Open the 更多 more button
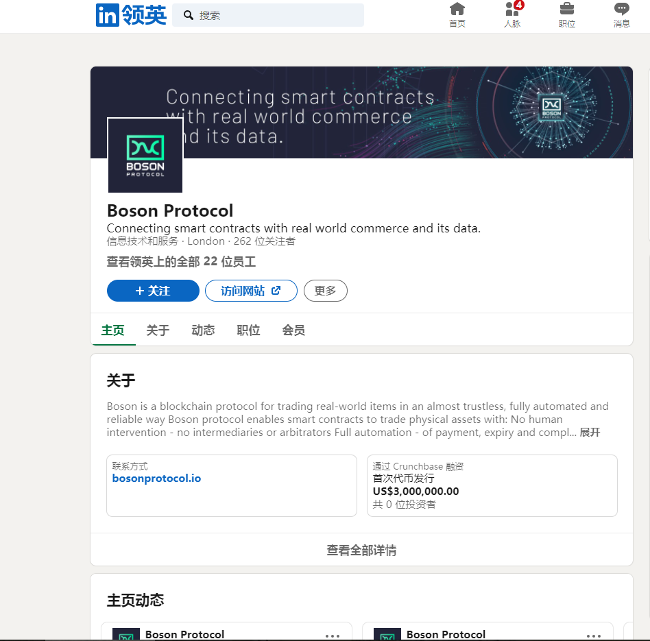This screenshot has height=641, width=650. pyautogui.click(x=326, y=291)
